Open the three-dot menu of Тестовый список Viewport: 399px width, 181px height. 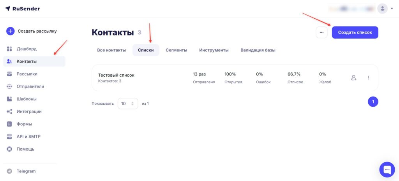(x=368, y=78)
